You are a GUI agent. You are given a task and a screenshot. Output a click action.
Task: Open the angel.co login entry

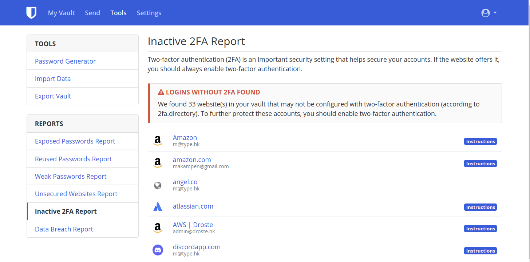(x=185, y=182)
